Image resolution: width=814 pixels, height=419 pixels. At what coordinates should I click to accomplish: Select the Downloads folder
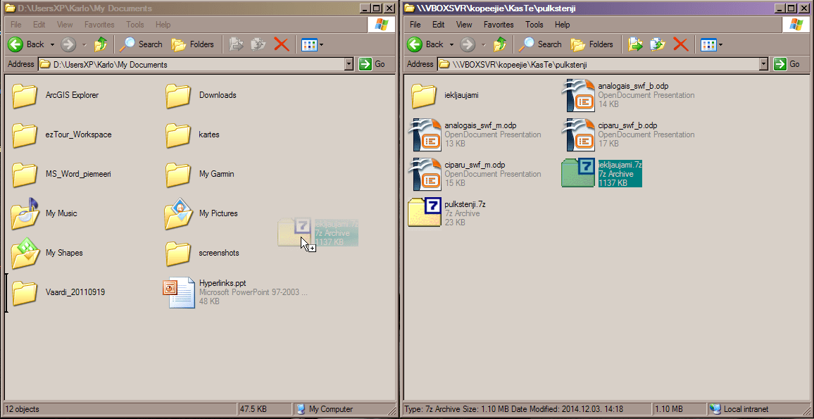201,95
